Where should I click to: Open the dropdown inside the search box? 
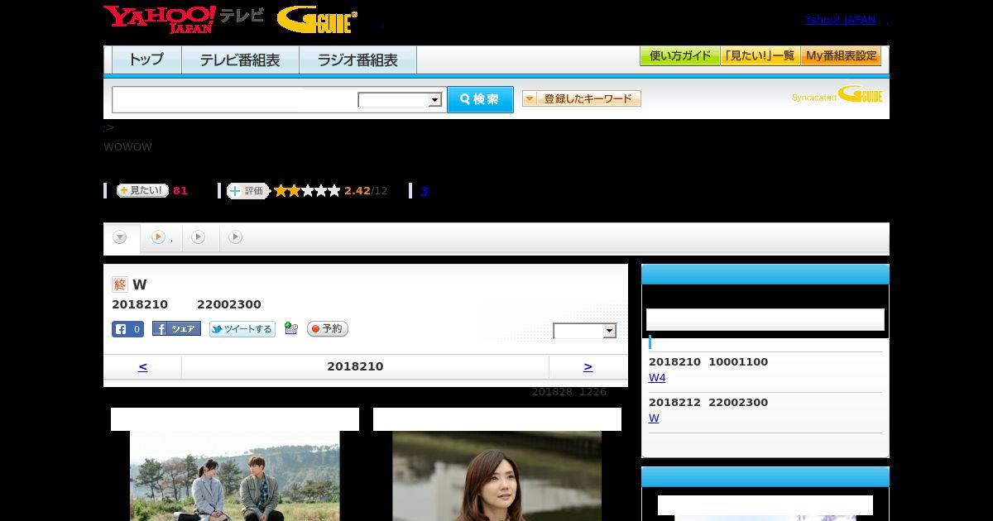(x=400, y=100)
